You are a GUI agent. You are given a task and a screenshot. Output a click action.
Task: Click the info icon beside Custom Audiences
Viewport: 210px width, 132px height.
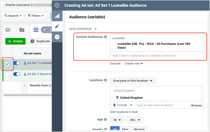tap(106, 37)
